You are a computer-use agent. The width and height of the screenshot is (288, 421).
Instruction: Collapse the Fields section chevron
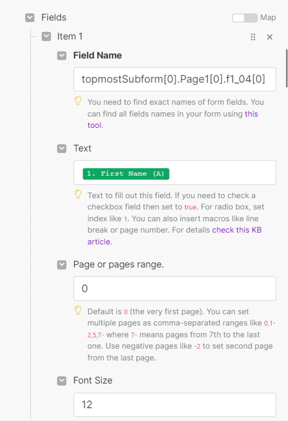(x=30, y=18)
